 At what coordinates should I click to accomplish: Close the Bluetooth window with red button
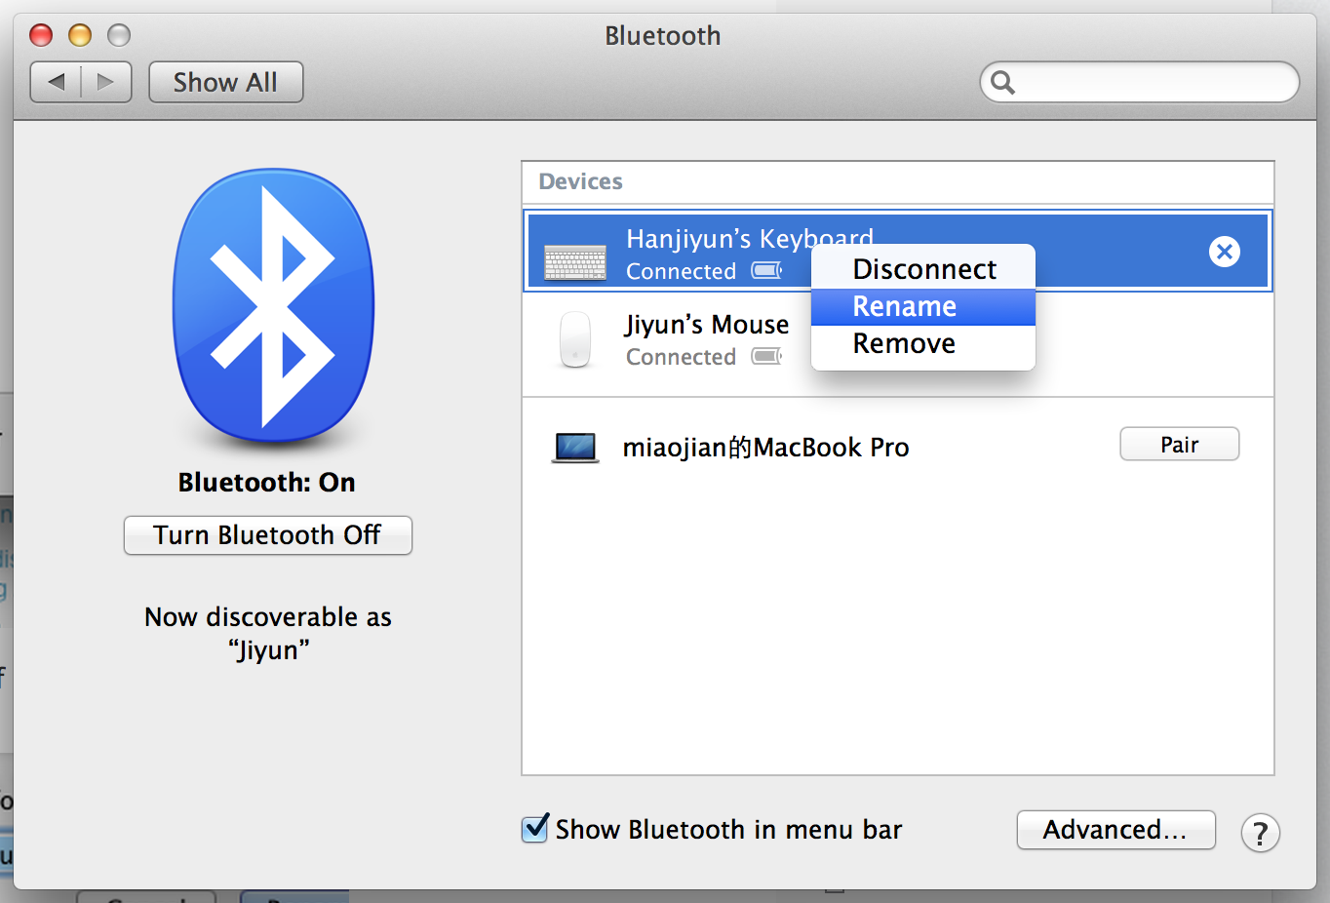click(x=41, y=35)
